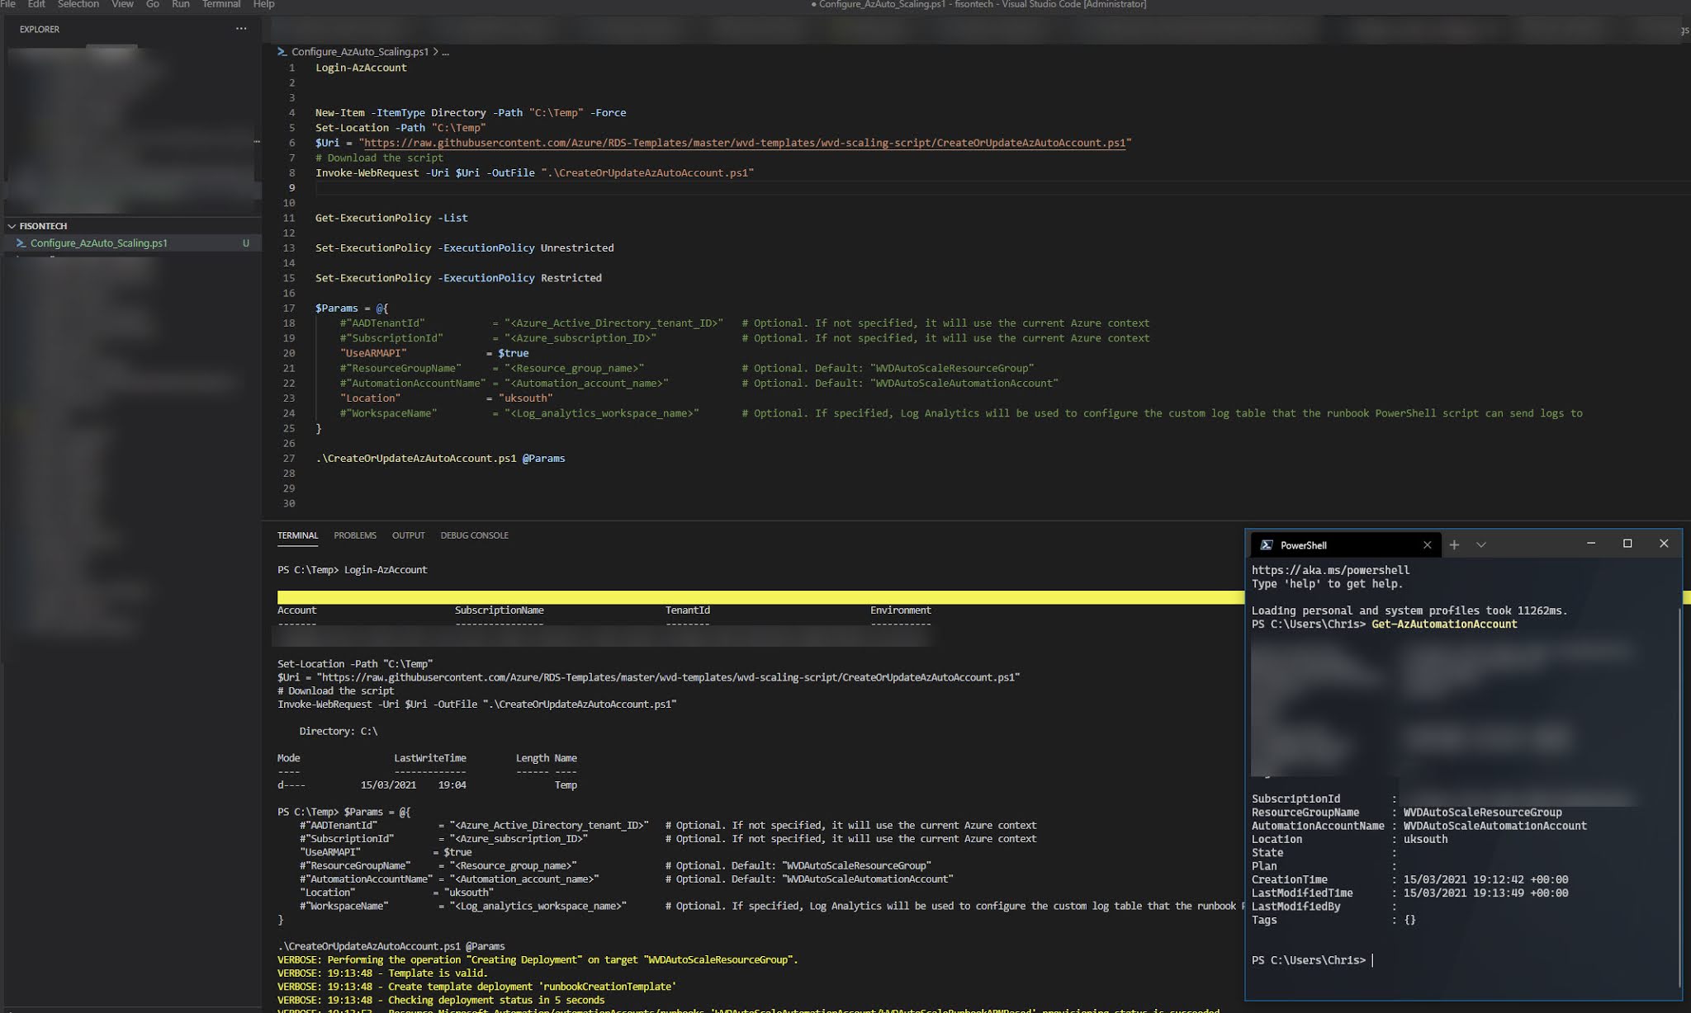
Task: Open the Run menu
Action: pos(181,4)
